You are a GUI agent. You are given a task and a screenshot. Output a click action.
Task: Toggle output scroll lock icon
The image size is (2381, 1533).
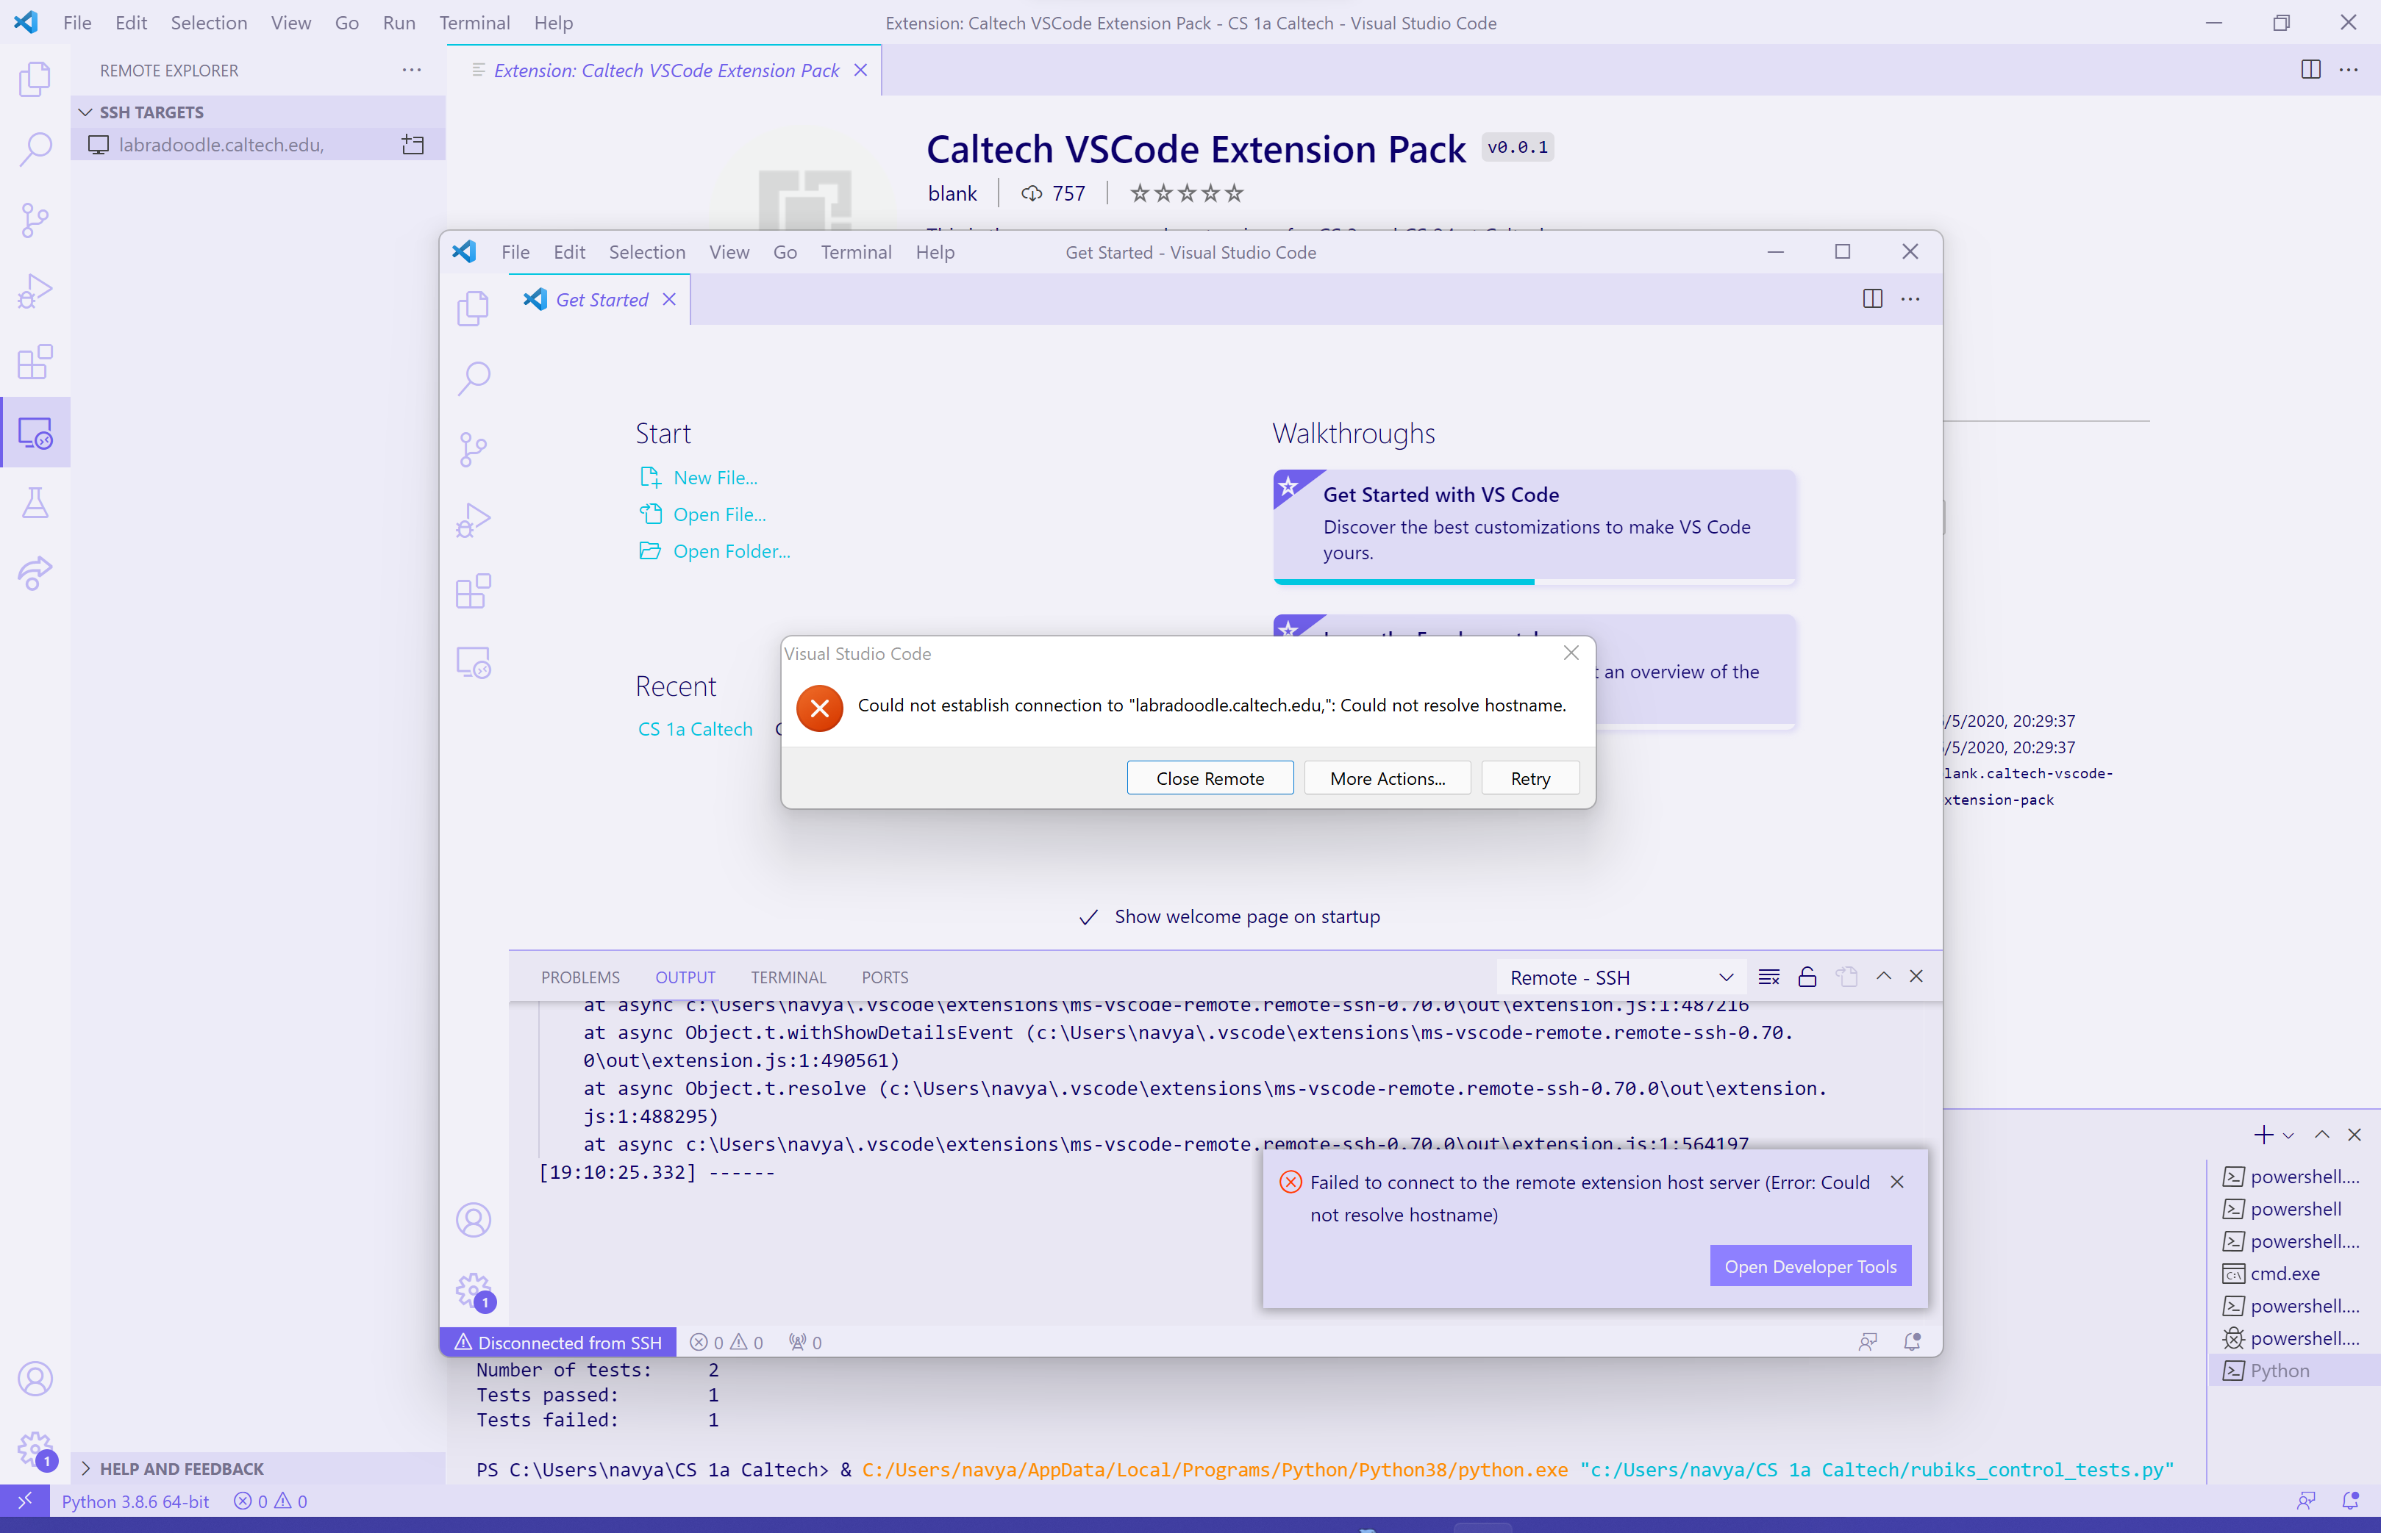point(1807,977)
